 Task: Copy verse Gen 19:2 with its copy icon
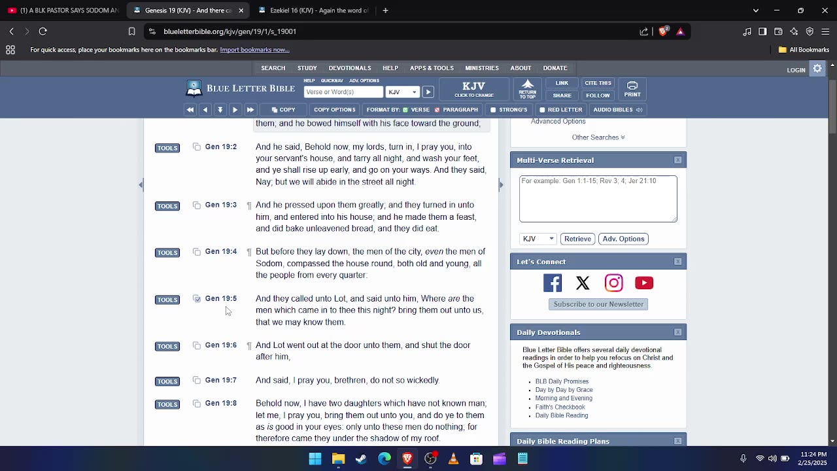click(197, 147)
